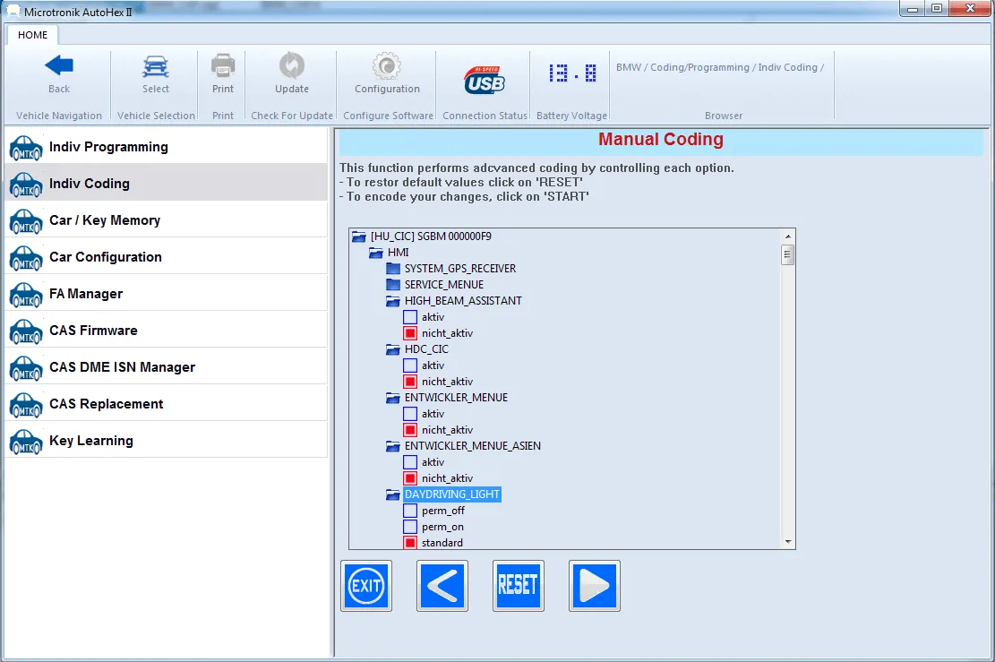Image resolution: width=995 pixels, height=662 pixels.
Task: Click the tree scrollbar down arrow
Action: pos(788,542)
